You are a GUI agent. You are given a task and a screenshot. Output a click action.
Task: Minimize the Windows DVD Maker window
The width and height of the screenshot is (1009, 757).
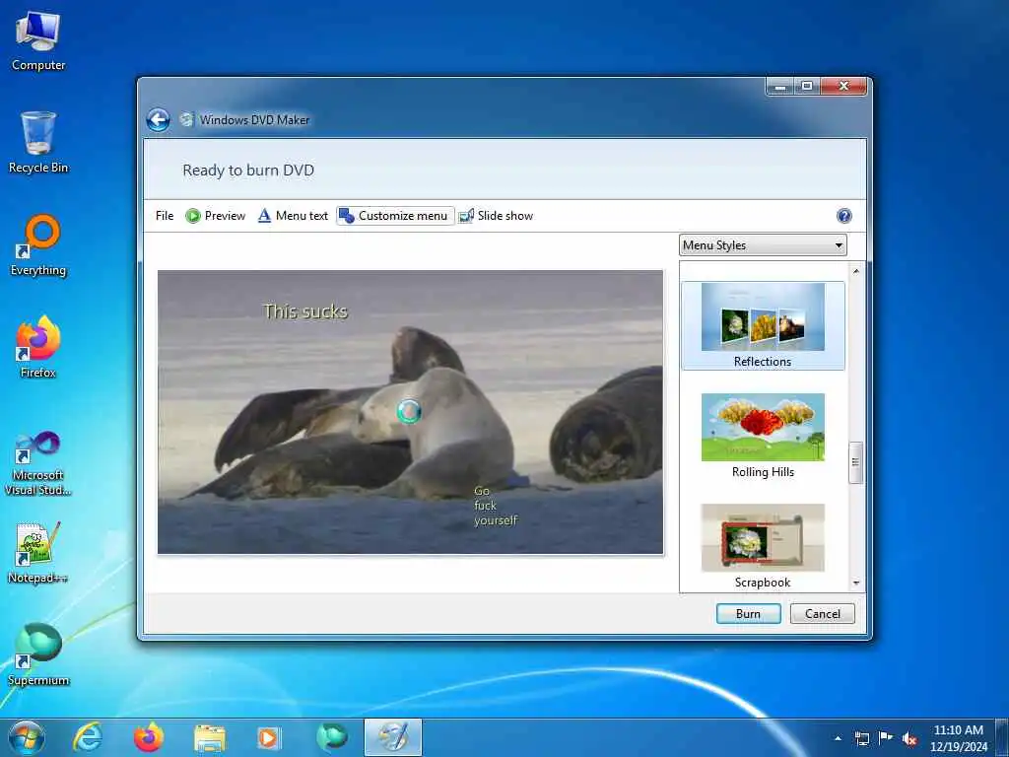click(780, 87)
